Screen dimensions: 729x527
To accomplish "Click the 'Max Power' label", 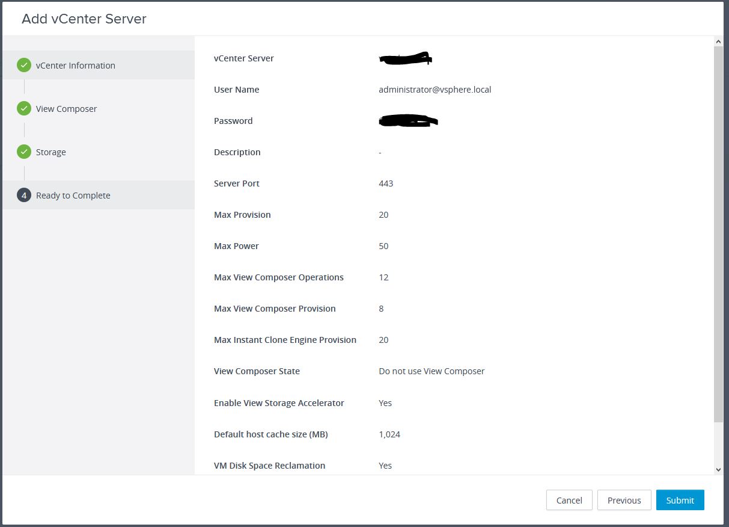I will pos(237,246).
